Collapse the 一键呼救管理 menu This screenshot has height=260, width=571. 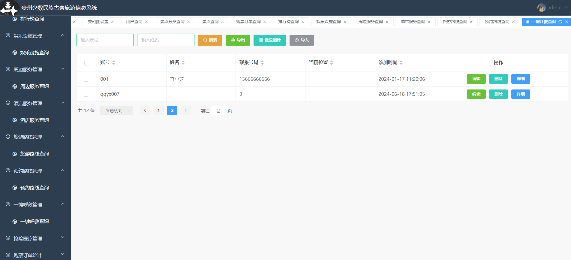(x=63, y=204)
